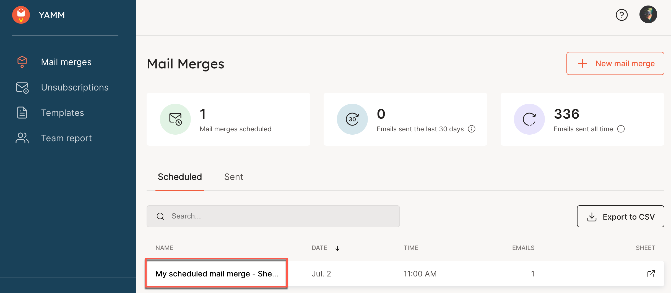Toggle date sort order arrow
Viewport: 671px width, 293px height.
(x=337, y=248)
